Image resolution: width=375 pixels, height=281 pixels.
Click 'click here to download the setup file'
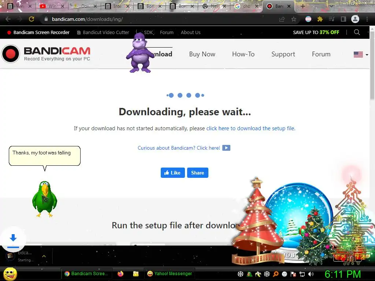coord(251,128)
